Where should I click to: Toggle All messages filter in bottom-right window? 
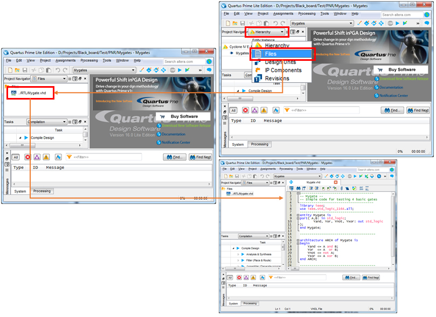[230, 277]
